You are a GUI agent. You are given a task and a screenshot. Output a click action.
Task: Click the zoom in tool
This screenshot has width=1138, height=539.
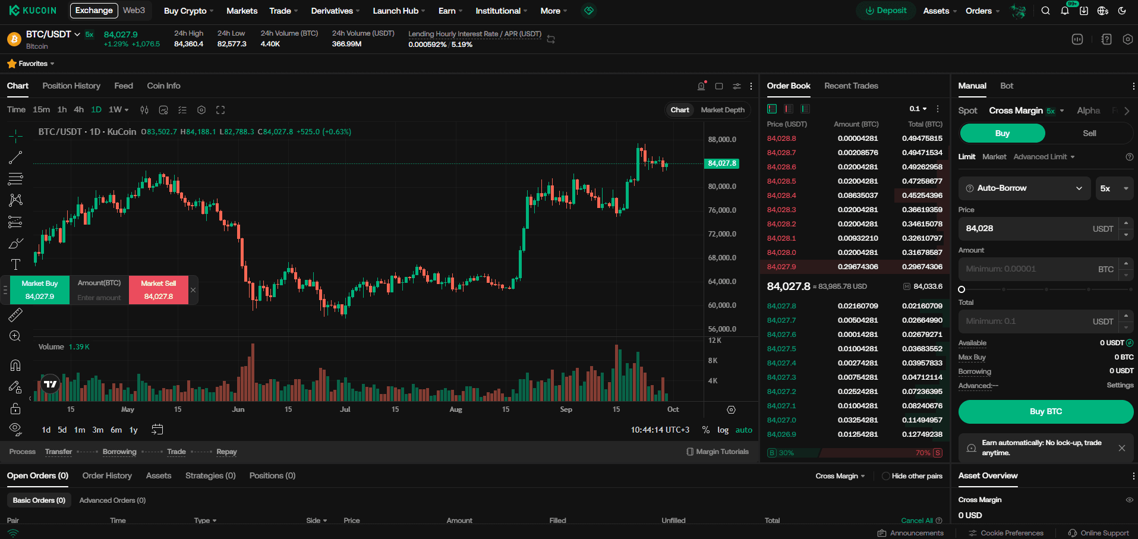point(15,336)
